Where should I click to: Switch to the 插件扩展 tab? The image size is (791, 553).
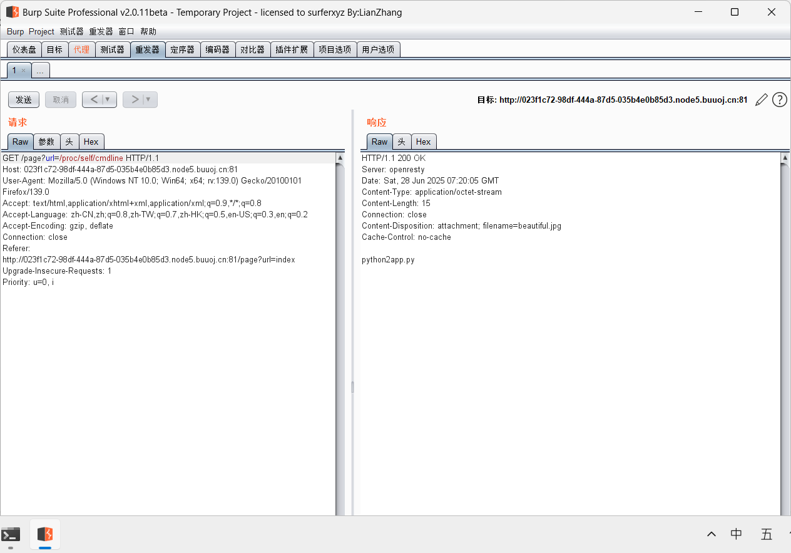pyautogui.click(x=292, y=49)
